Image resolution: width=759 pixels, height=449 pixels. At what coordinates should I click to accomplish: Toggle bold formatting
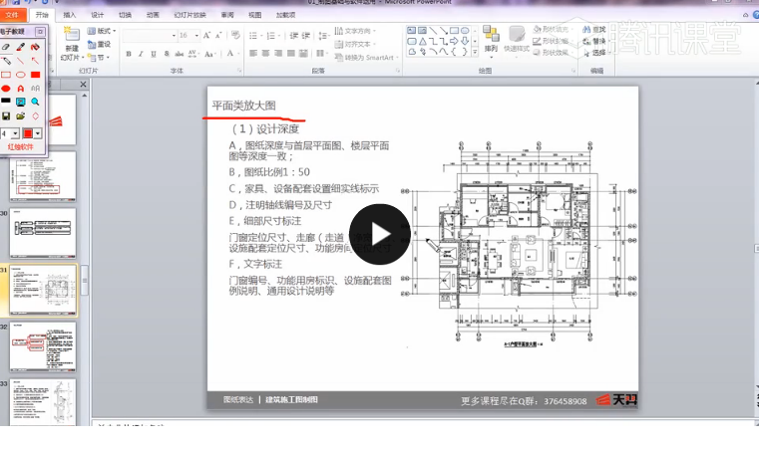pos(129,54)
